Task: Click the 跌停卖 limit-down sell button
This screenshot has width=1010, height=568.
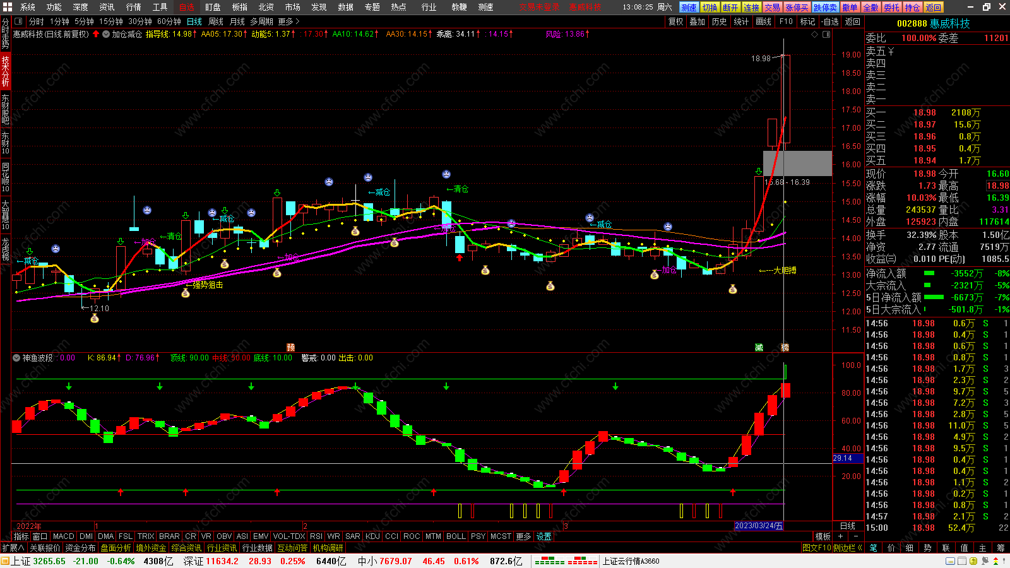Action: (x=825, y=8)
